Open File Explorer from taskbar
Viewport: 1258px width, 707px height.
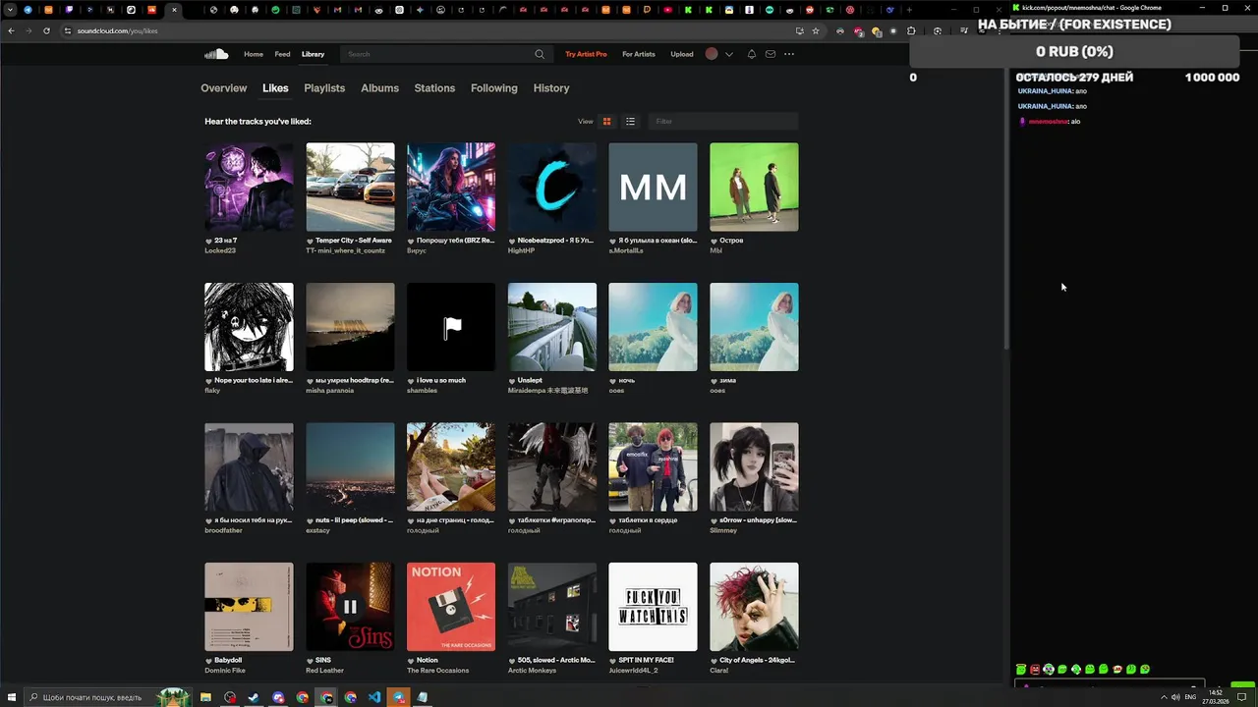pos(205,697)
